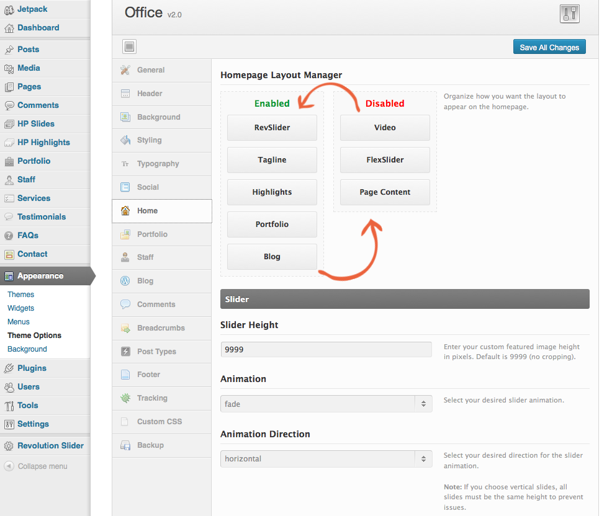Click the General wrench icon in theme options

tap(125, 70)
